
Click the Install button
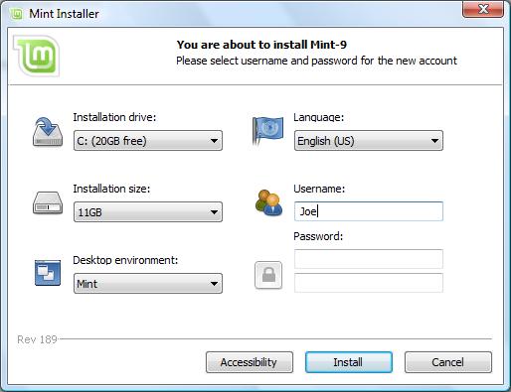click(x=349, y=362)
